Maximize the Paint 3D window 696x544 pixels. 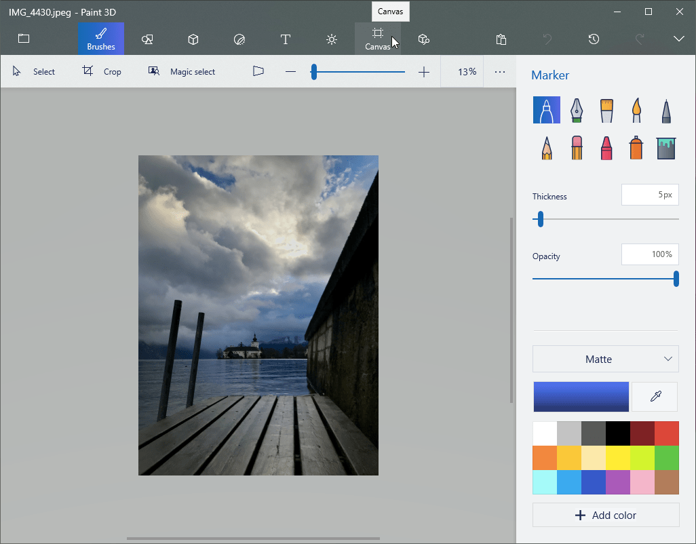click(x=648, y=12)
